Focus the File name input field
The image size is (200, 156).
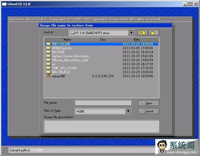click(x=103, y=103)
